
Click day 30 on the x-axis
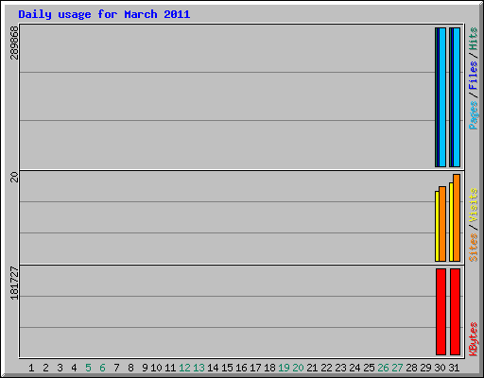pyautogui.click(x=440, y=368)
